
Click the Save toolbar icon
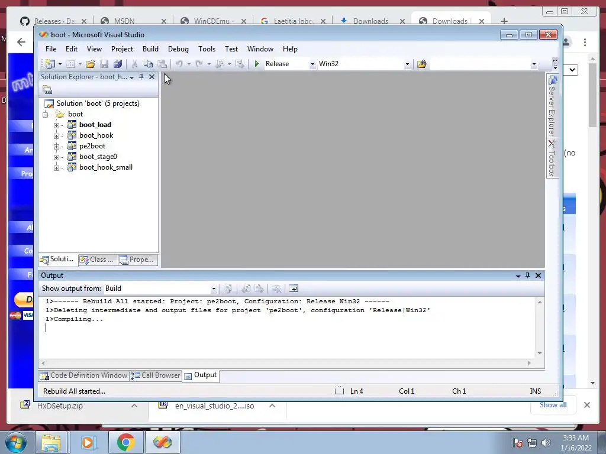pos(104,64)
